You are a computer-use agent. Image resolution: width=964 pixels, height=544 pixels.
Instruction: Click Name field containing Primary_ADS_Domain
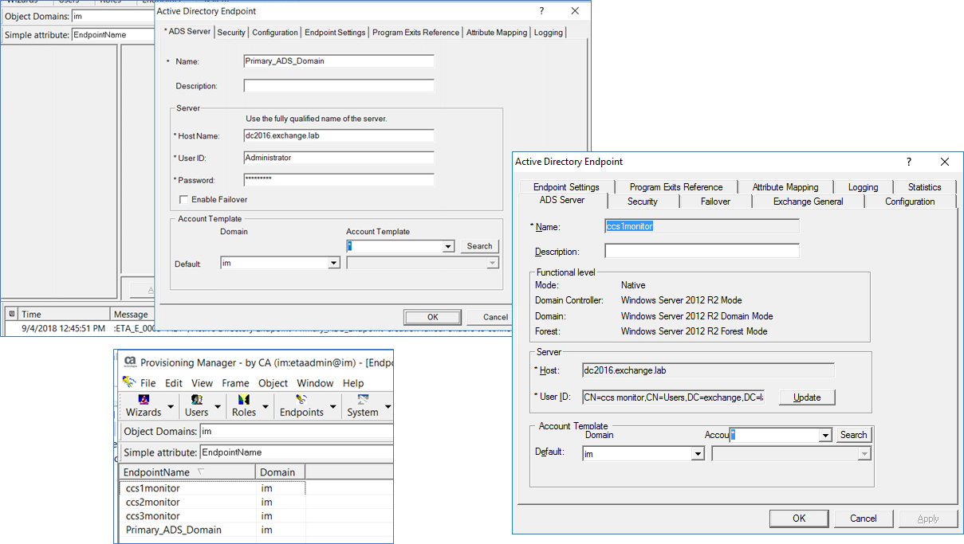pyautogui.click(x=339, y=61)
